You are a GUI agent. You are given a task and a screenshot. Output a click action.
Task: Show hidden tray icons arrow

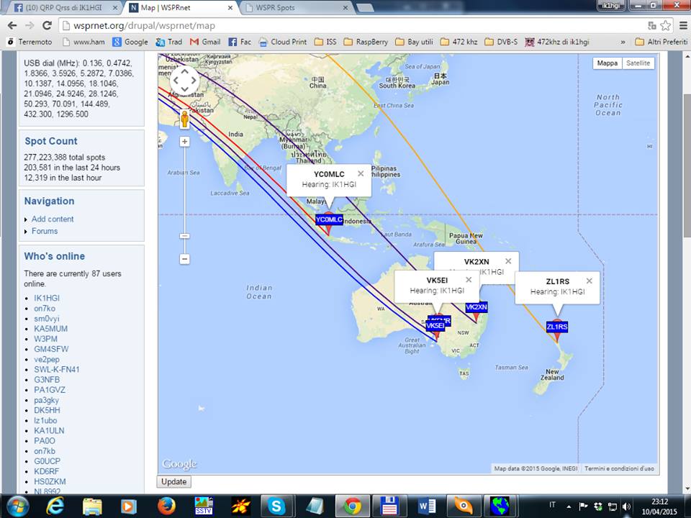[569, 506]
